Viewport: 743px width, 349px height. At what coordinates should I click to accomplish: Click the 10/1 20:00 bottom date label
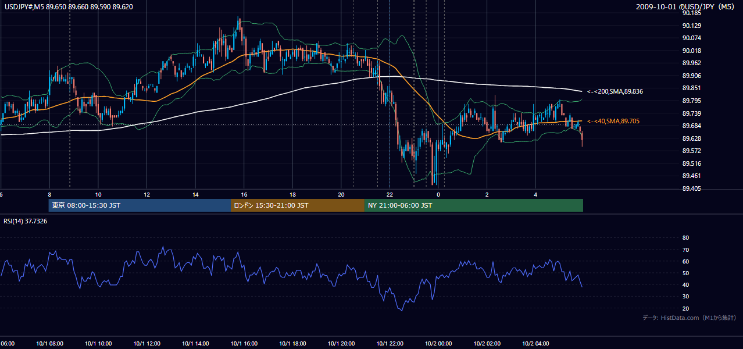coord(341,344)
